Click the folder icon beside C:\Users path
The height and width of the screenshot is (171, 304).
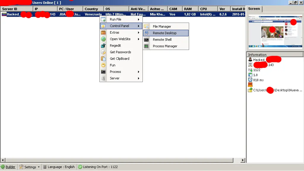point(250,90)
